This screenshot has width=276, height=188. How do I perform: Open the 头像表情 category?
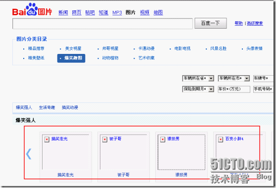click(x=254, y=48)
